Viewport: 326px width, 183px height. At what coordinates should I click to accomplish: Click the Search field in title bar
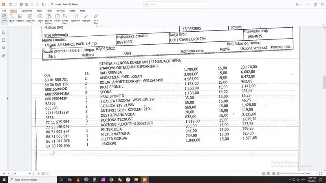(175, 4)
